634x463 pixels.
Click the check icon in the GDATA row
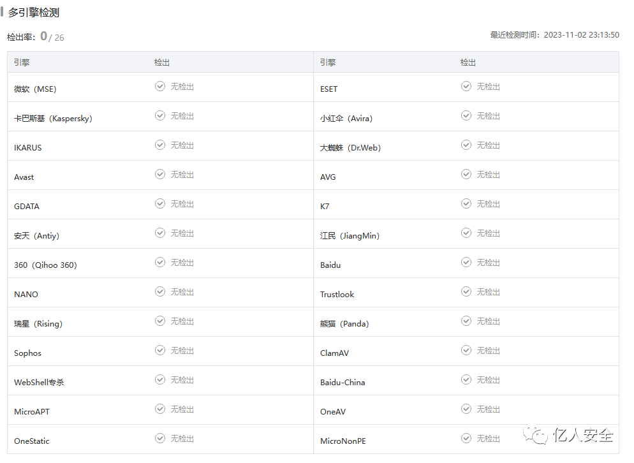pos(160,203)
